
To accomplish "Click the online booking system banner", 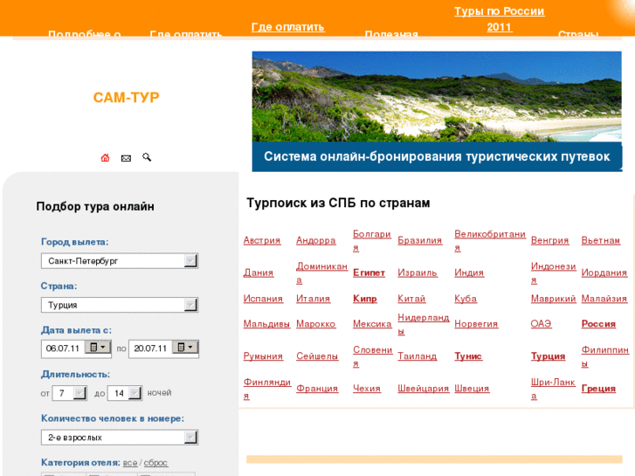I will 437,156.
